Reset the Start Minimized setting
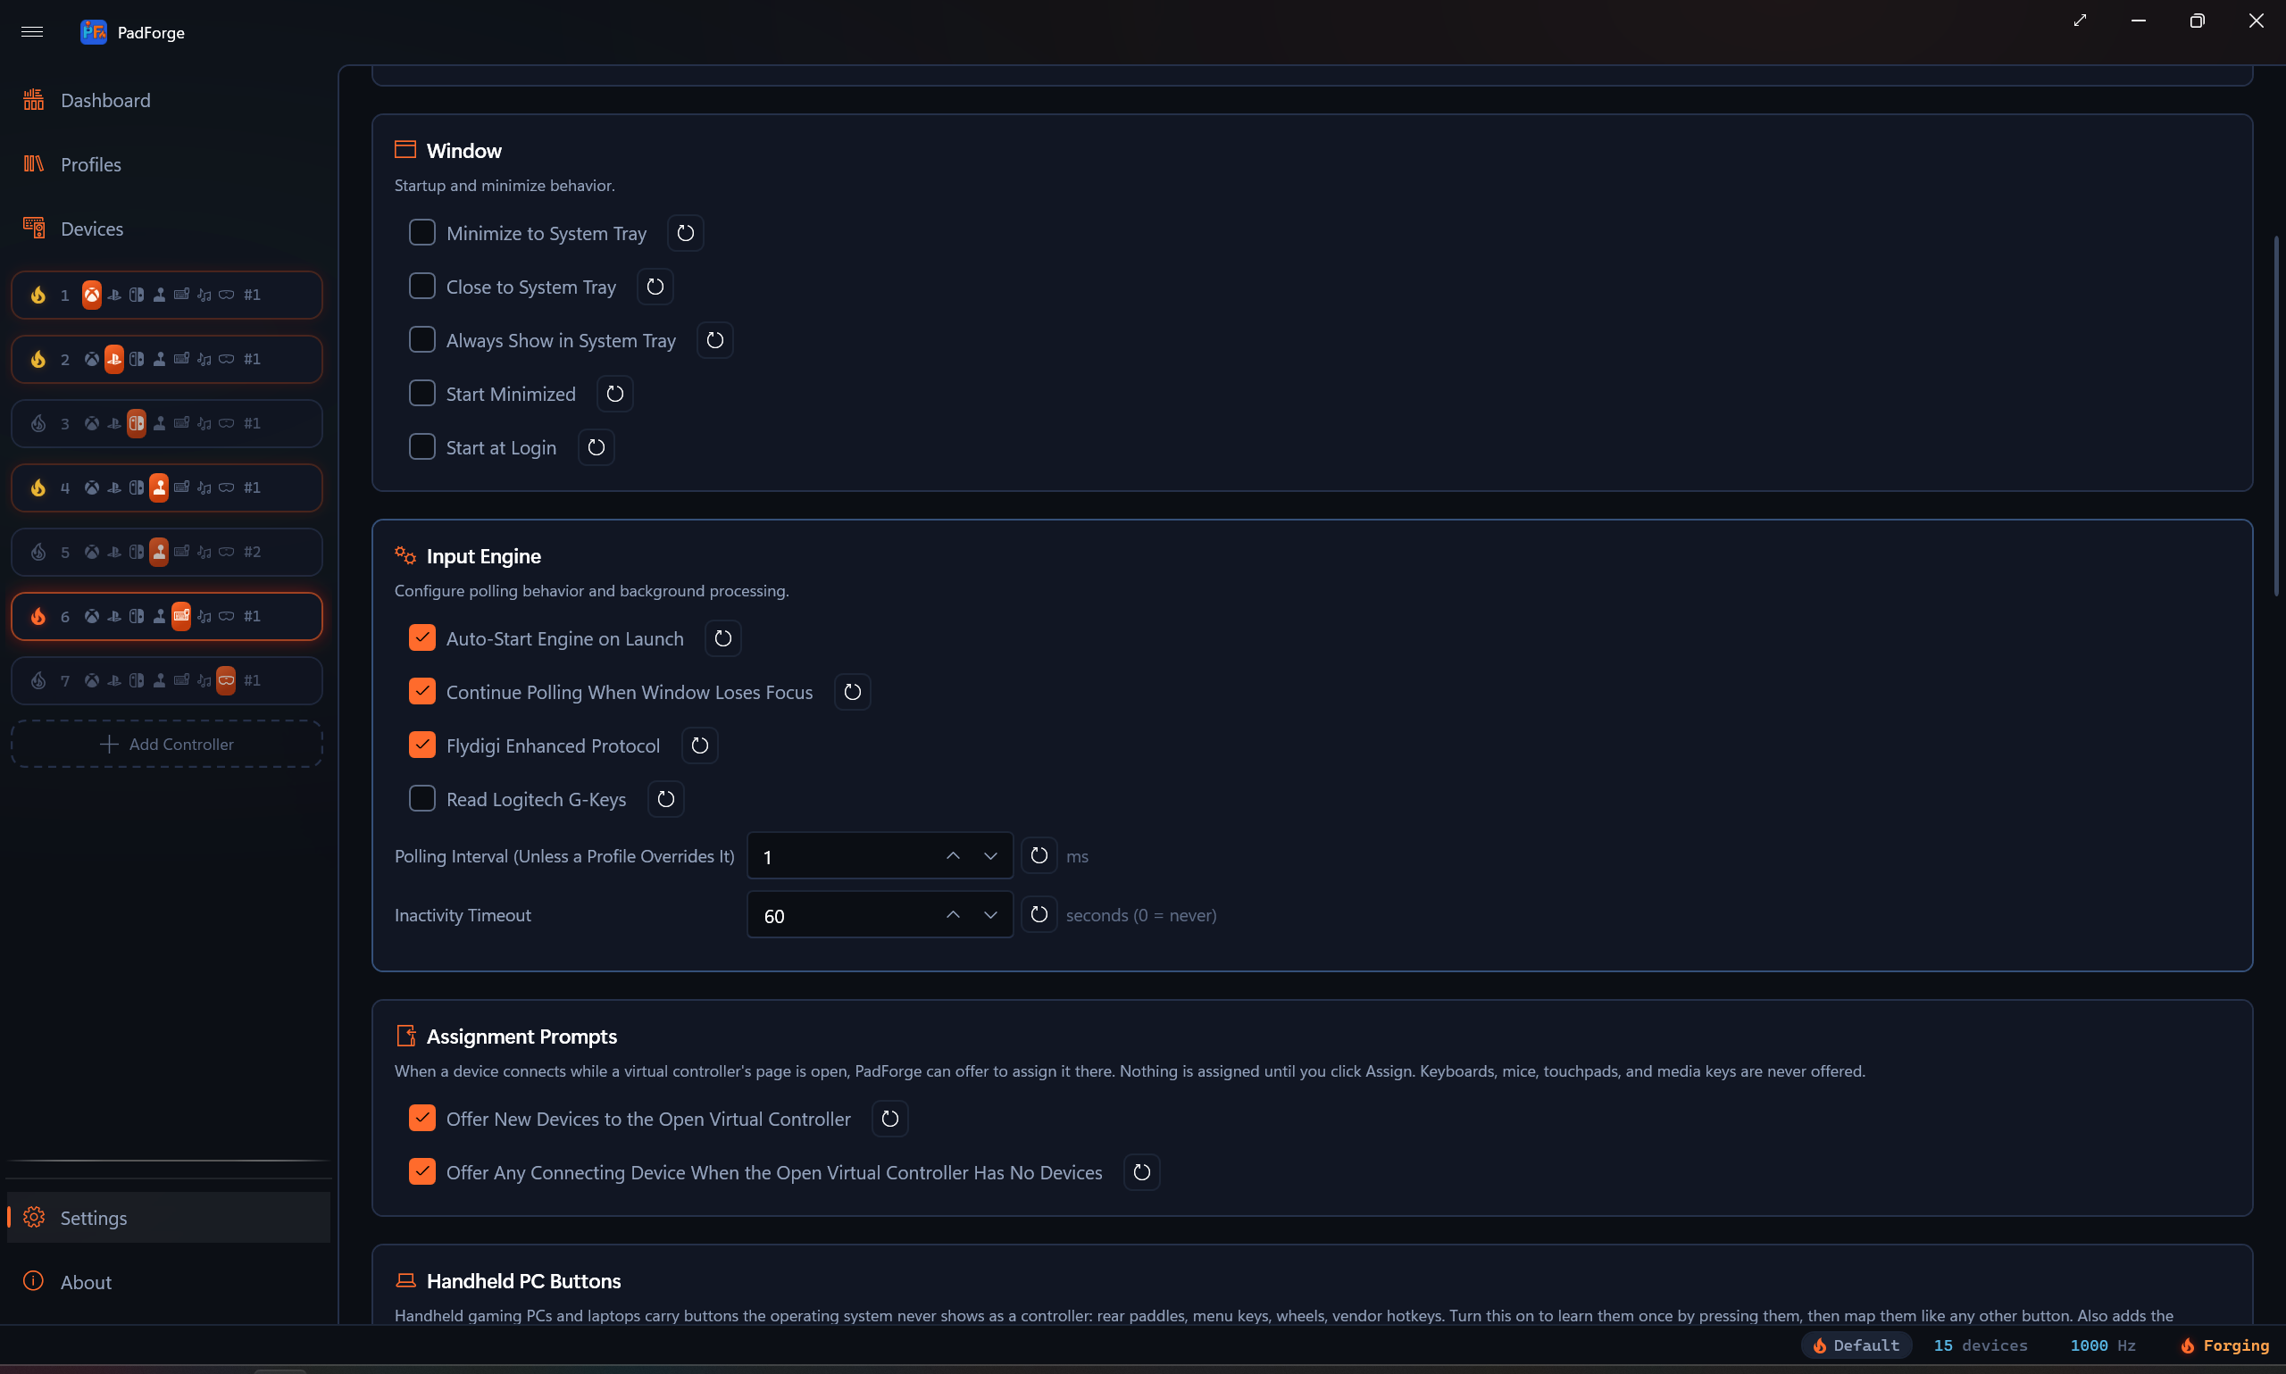The image size is (2286, 1374). point(614,395)
